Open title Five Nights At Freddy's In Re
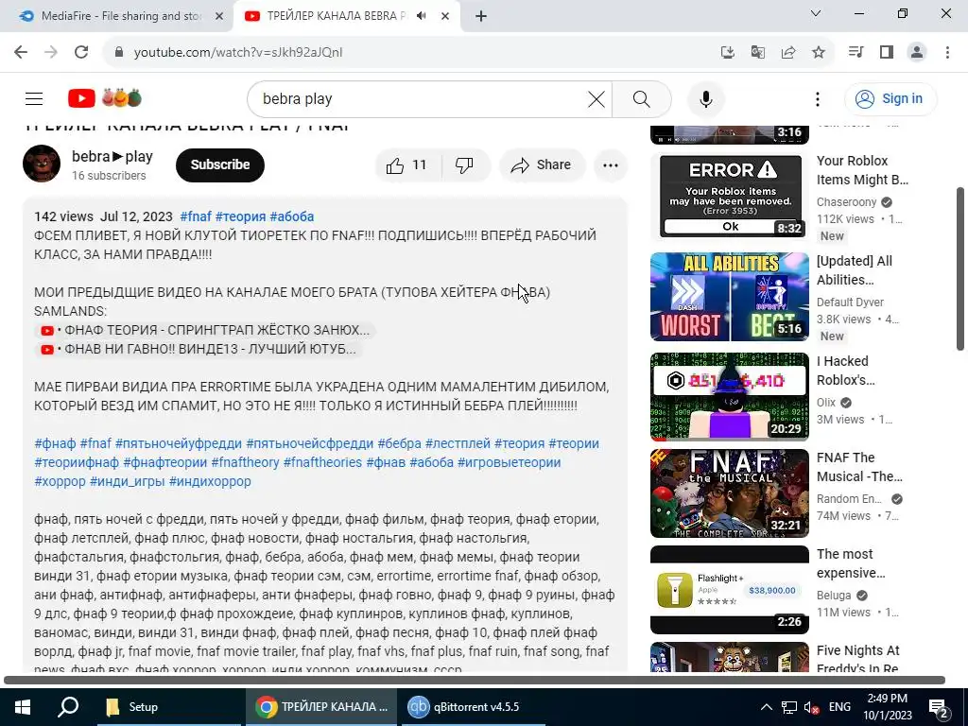968x726 pixels. [x=857, y=659]
